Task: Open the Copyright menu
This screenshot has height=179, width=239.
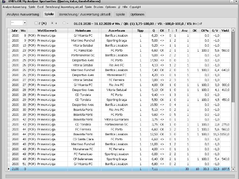Action: click(x=135, y=7)
